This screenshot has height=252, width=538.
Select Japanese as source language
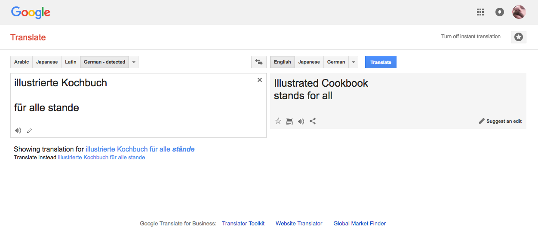[47, 62]
